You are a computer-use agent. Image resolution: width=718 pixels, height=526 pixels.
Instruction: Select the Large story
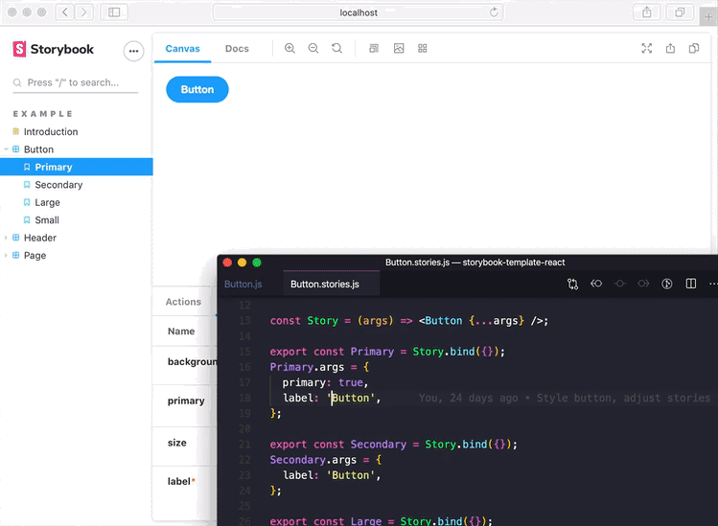click(47, 202)
